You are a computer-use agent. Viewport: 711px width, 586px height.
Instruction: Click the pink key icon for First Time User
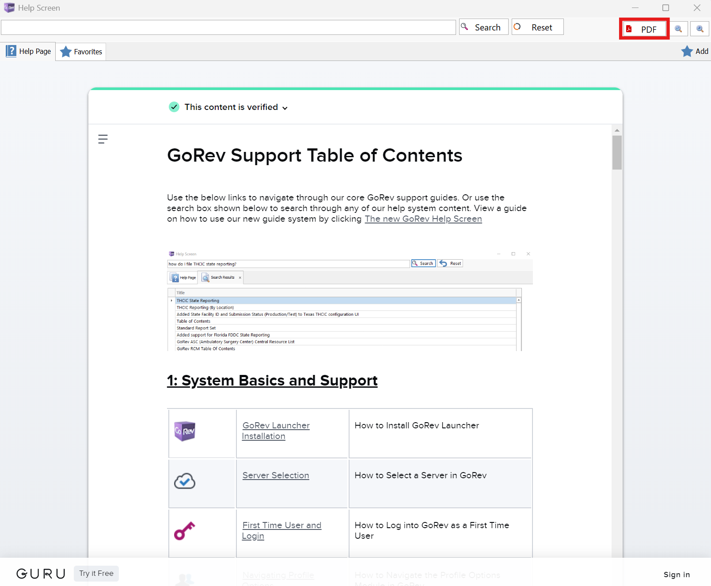pyautogui.click(x=185, y=531)
